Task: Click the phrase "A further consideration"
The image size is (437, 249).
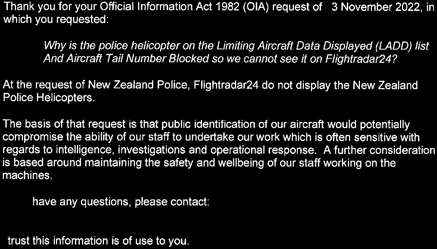Action: tap(379, 150)
